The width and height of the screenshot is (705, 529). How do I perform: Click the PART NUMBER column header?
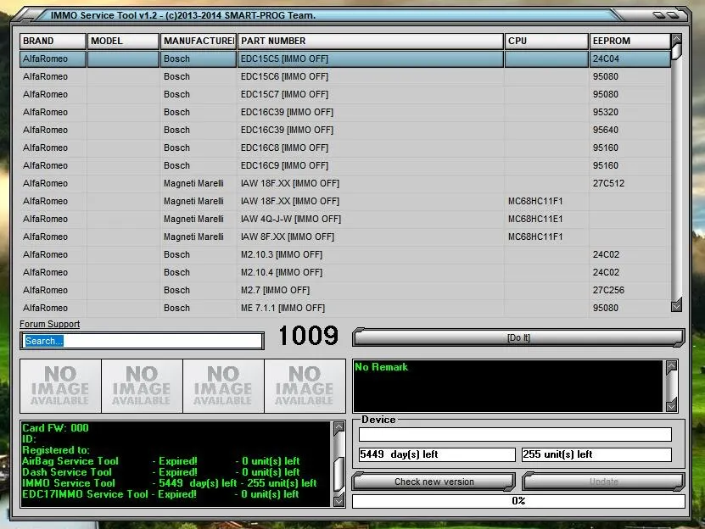click(371, 41)
